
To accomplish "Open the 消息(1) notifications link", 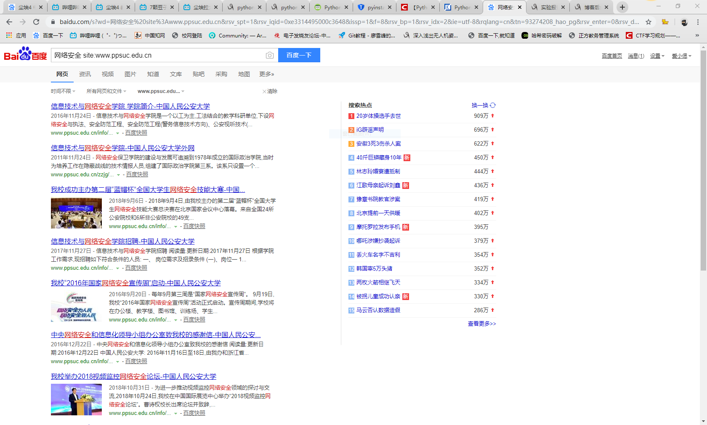I will pos(636,56).
